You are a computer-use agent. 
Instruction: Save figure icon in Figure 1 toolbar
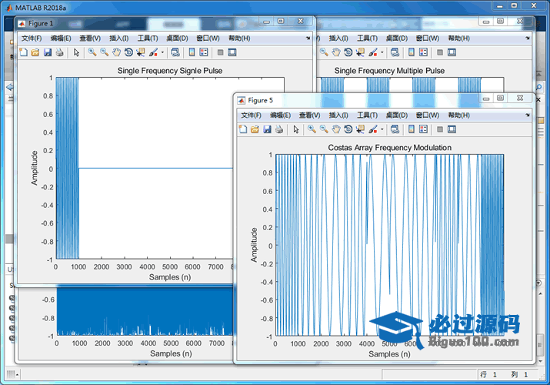tap(48, 52)
